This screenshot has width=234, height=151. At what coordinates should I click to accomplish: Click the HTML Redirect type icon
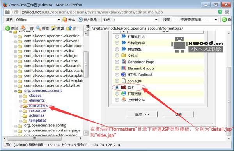point(124,75)
